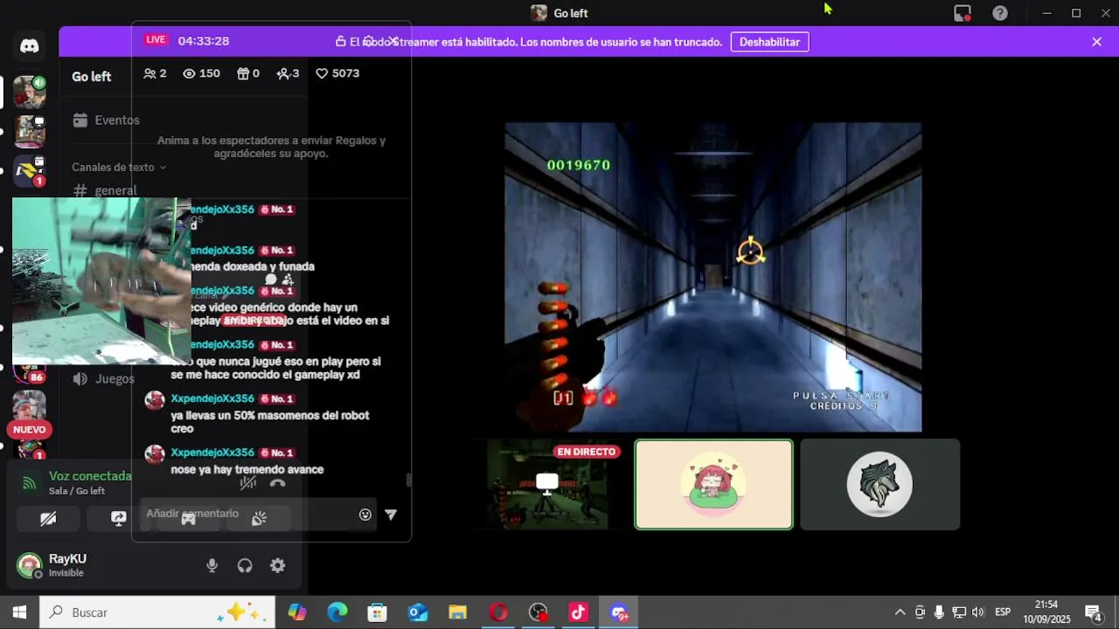This screenshot has height=629, width=1119.
Task: Open Discord home direct messages icon
Action: [x=30, y=46]
